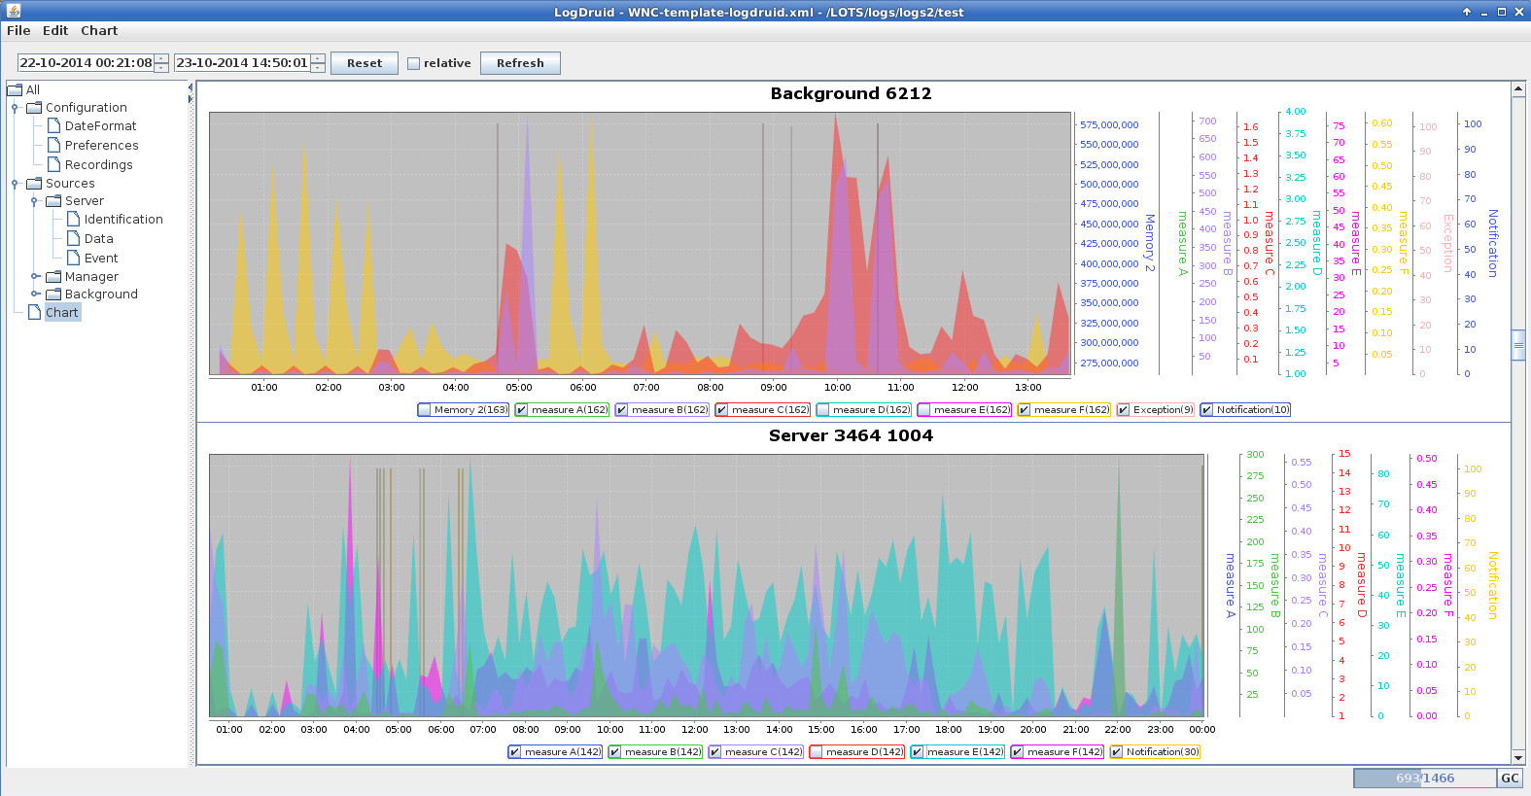Select the Identification document icon
This screenshot has width=1531, height=796.
[x=73, y=220]
